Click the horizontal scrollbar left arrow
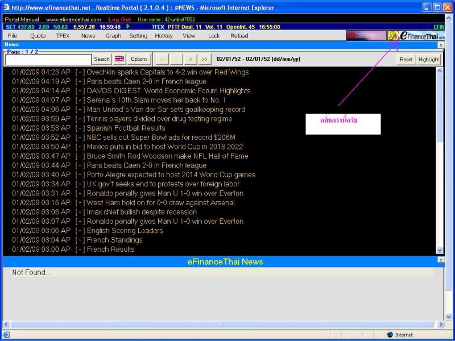The width and height of the screenshot is (455, 341). click(6, 325)
